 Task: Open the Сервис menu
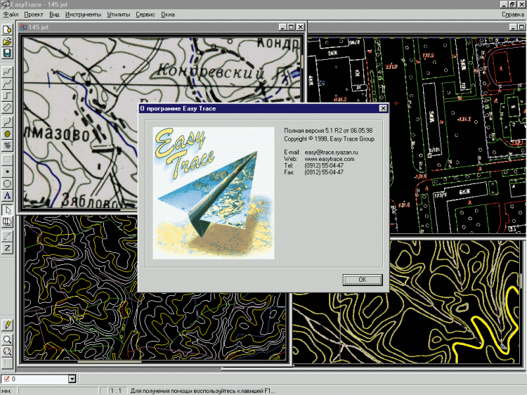pos(145,15)
